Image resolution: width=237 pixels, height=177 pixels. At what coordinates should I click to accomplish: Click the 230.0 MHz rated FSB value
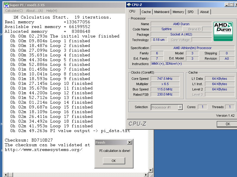click(x=165, y=94)
